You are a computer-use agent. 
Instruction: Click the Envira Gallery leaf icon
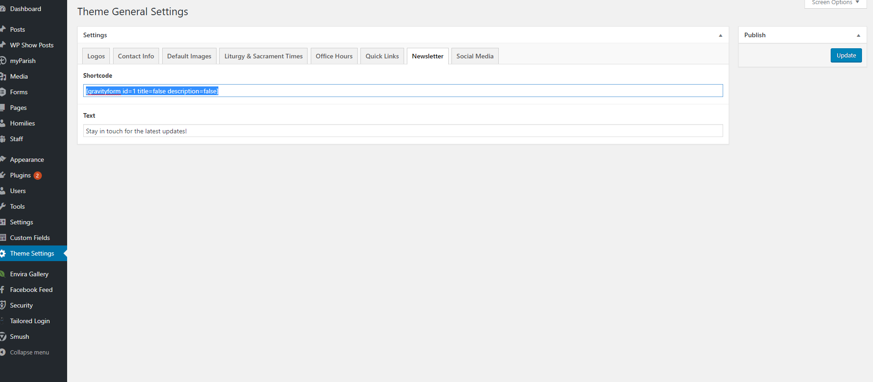pos(3,274)
